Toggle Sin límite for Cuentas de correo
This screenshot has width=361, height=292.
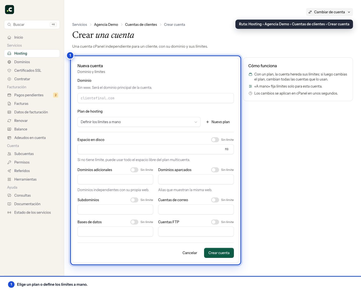click(x=215, y=200)
